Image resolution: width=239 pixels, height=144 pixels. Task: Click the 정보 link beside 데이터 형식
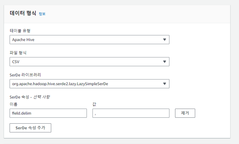pyautogui.click(x=42, y=14)
